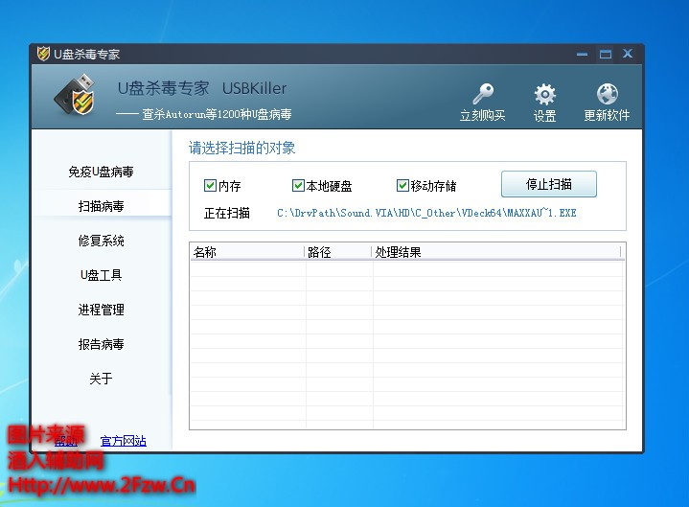The image size is (689, 507).
Task: Open 设置 via the gear icon
Action: [545, 94]
